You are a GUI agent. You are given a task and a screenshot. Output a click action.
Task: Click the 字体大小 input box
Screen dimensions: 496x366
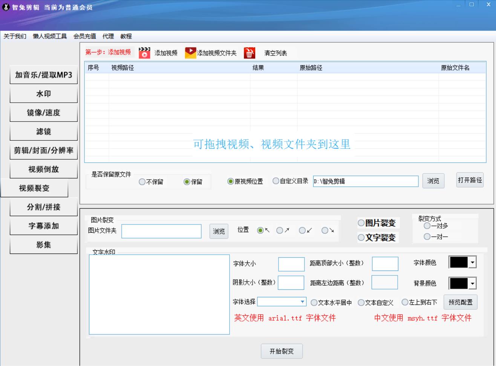pos(291,265)
